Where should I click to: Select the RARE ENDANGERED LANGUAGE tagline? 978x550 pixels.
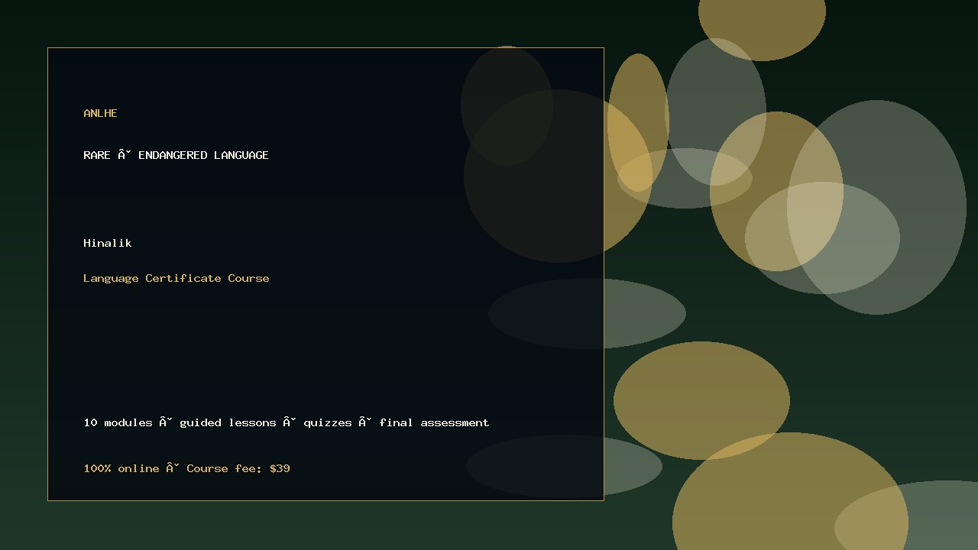(176, 155)
